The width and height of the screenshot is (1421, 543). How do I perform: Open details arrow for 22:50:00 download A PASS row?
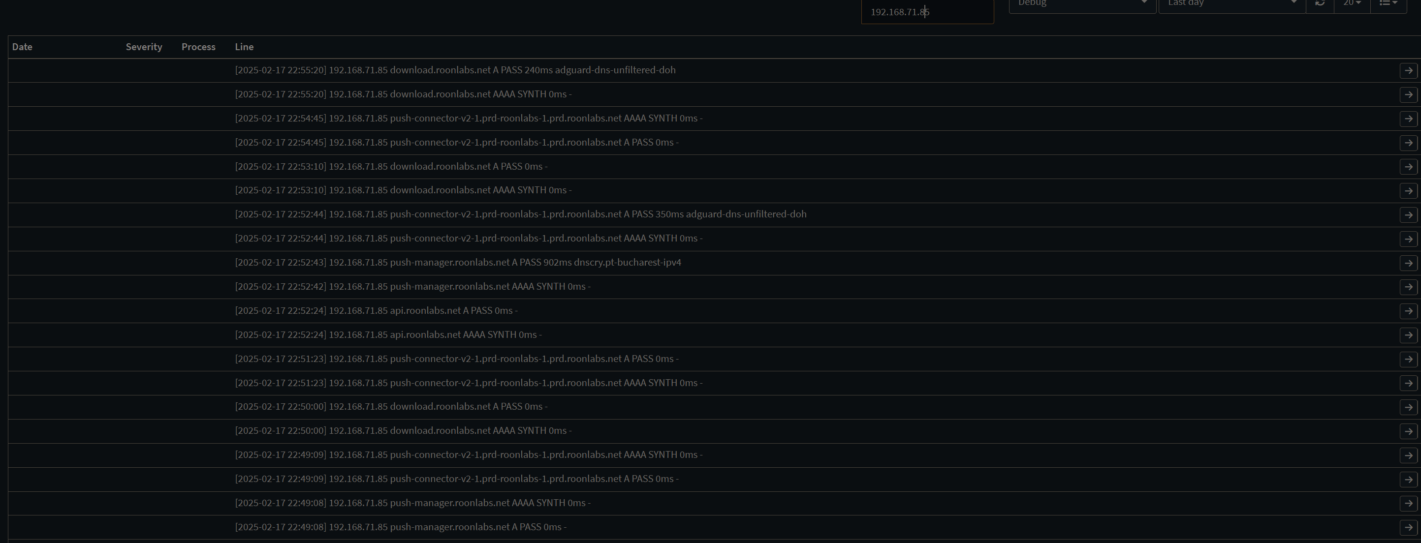click(x=1408, y=407)
